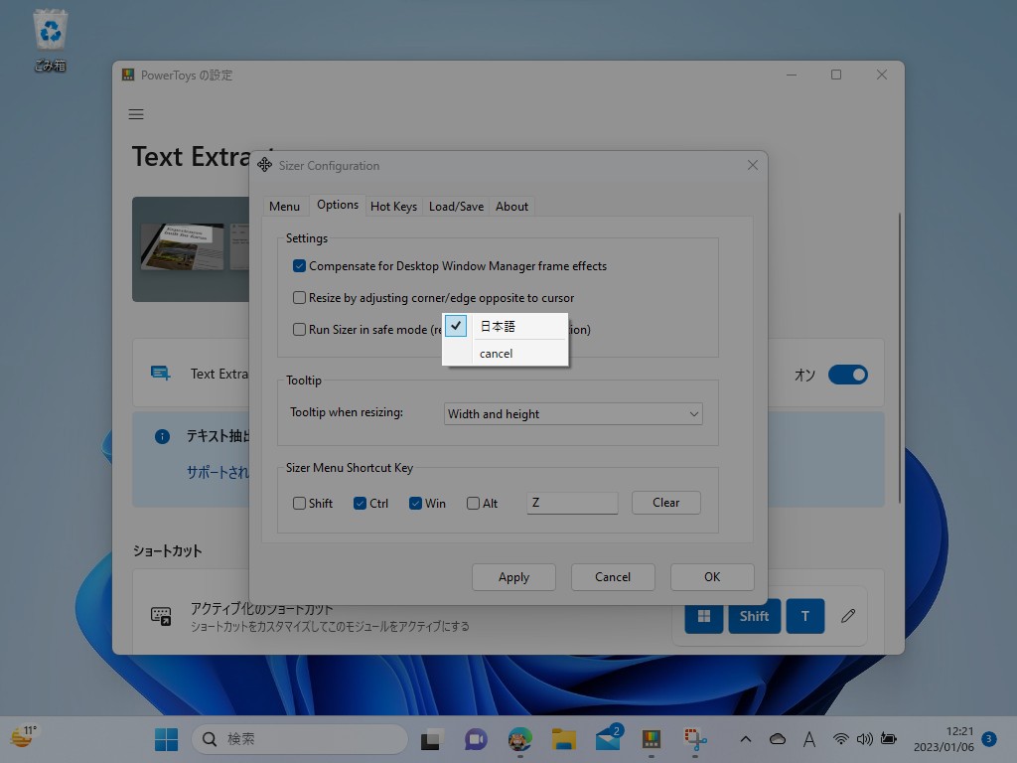The width and height of the screenshot is (1017, 763).
Task: Open the notification badge showing 3
Action: (x=989, y=739)
